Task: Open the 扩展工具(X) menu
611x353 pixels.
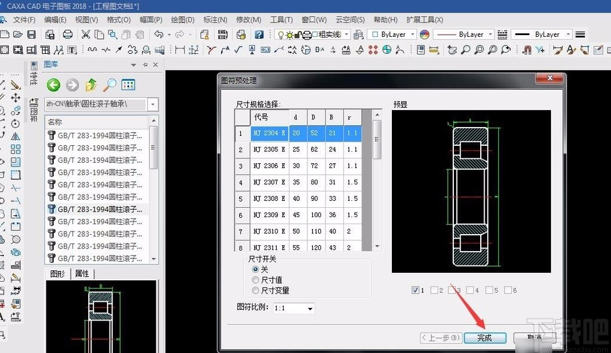Action: (424, 19)
